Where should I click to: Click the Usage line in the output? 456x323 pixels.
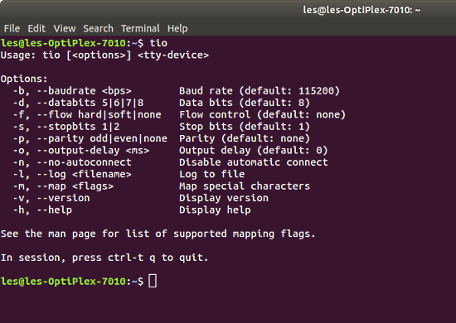(x=104, y=55)
